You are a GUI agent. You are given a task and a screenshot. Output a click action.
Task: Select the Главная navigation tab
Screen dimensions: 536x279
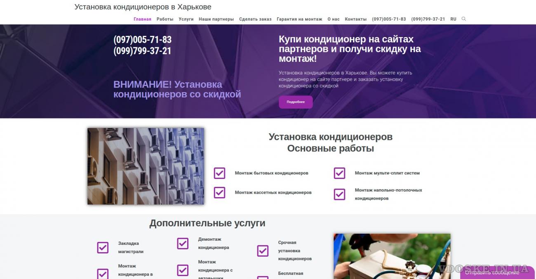tap(142, 19)
